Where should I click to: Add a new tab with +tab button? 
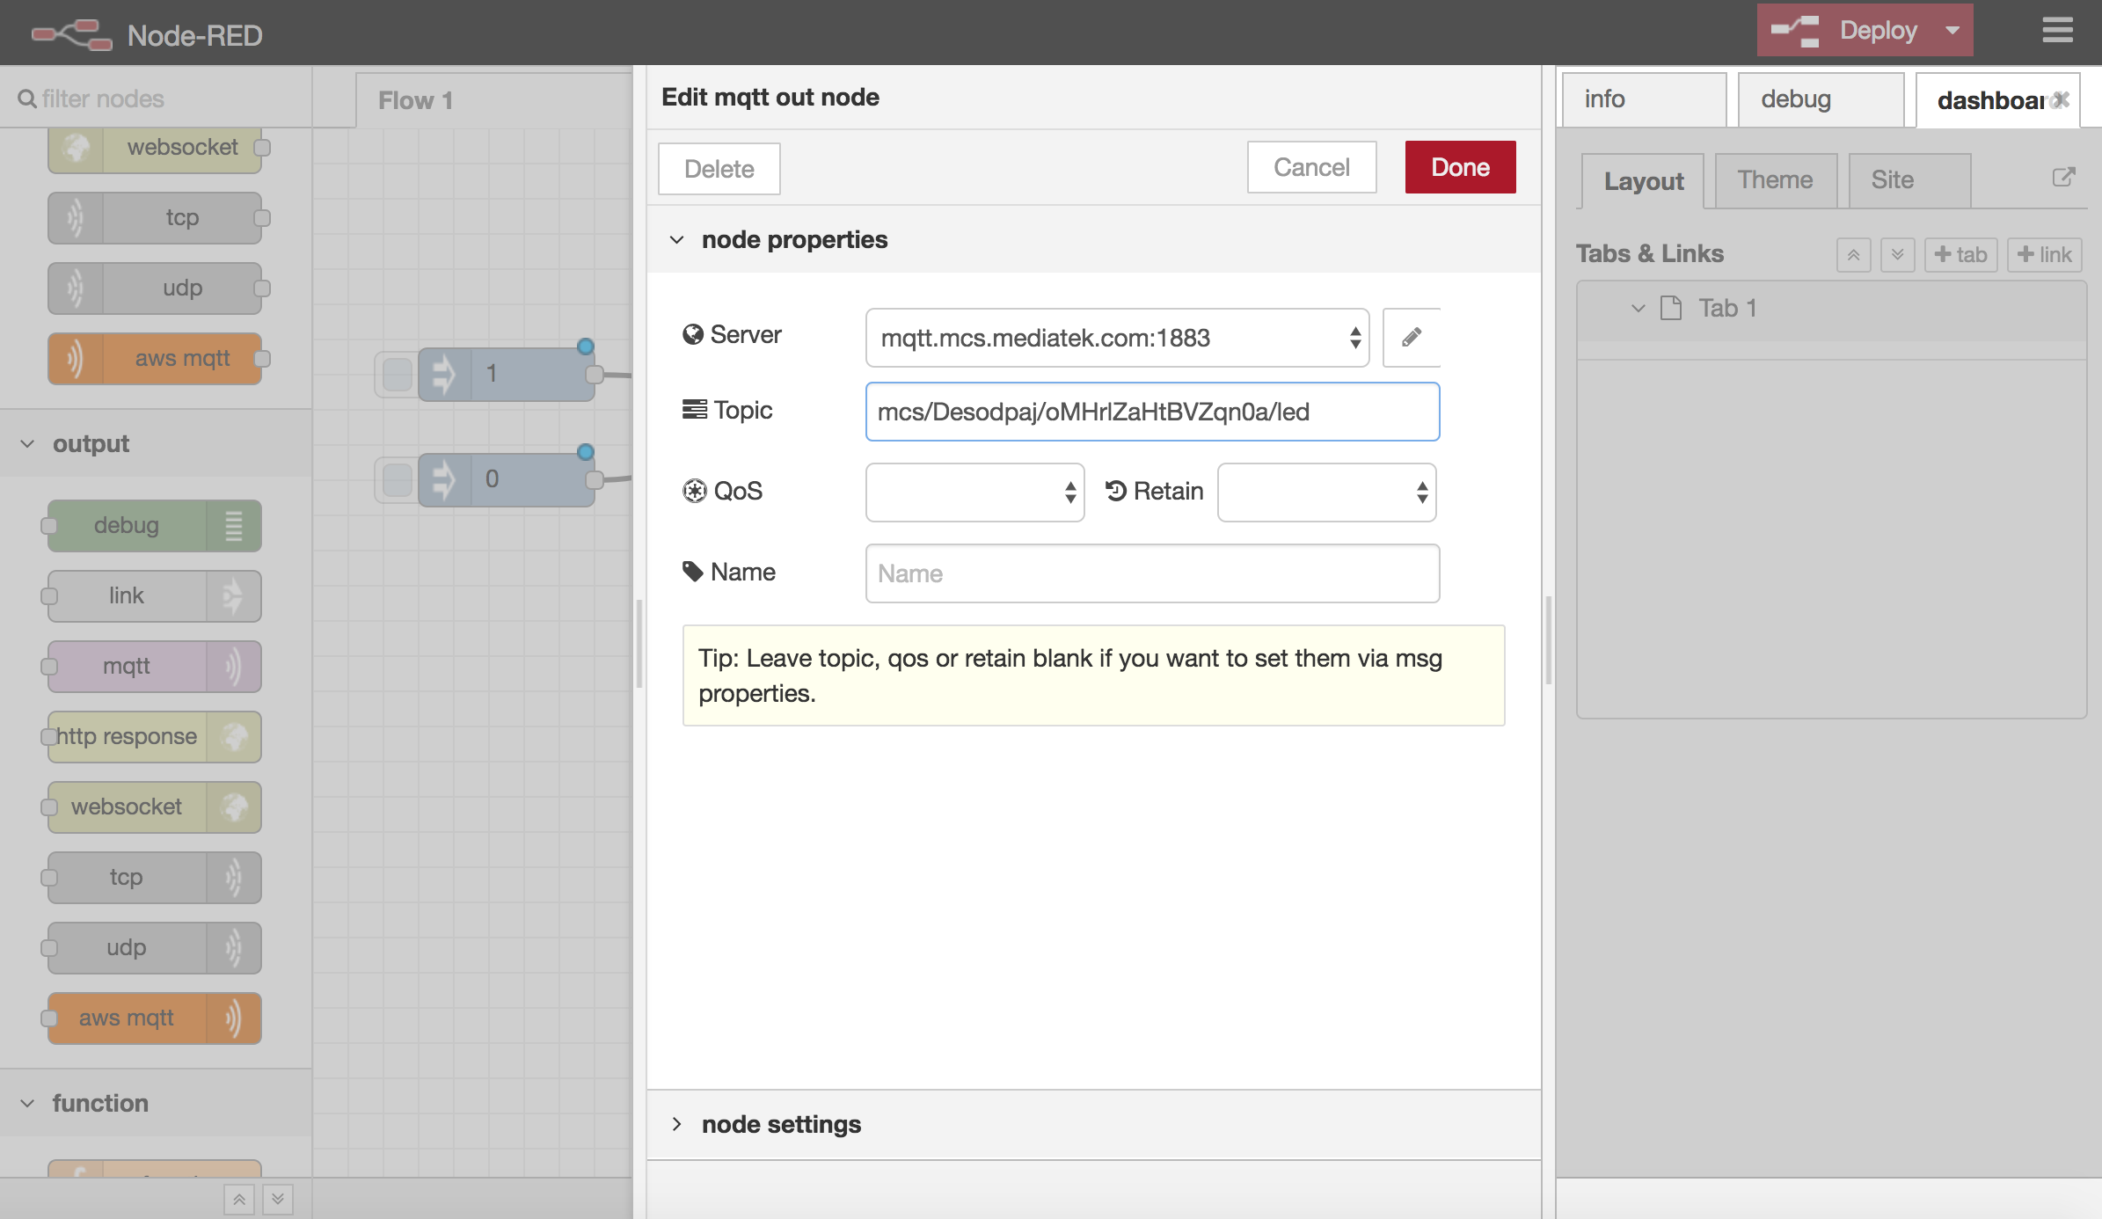(x=1960, y=255)
